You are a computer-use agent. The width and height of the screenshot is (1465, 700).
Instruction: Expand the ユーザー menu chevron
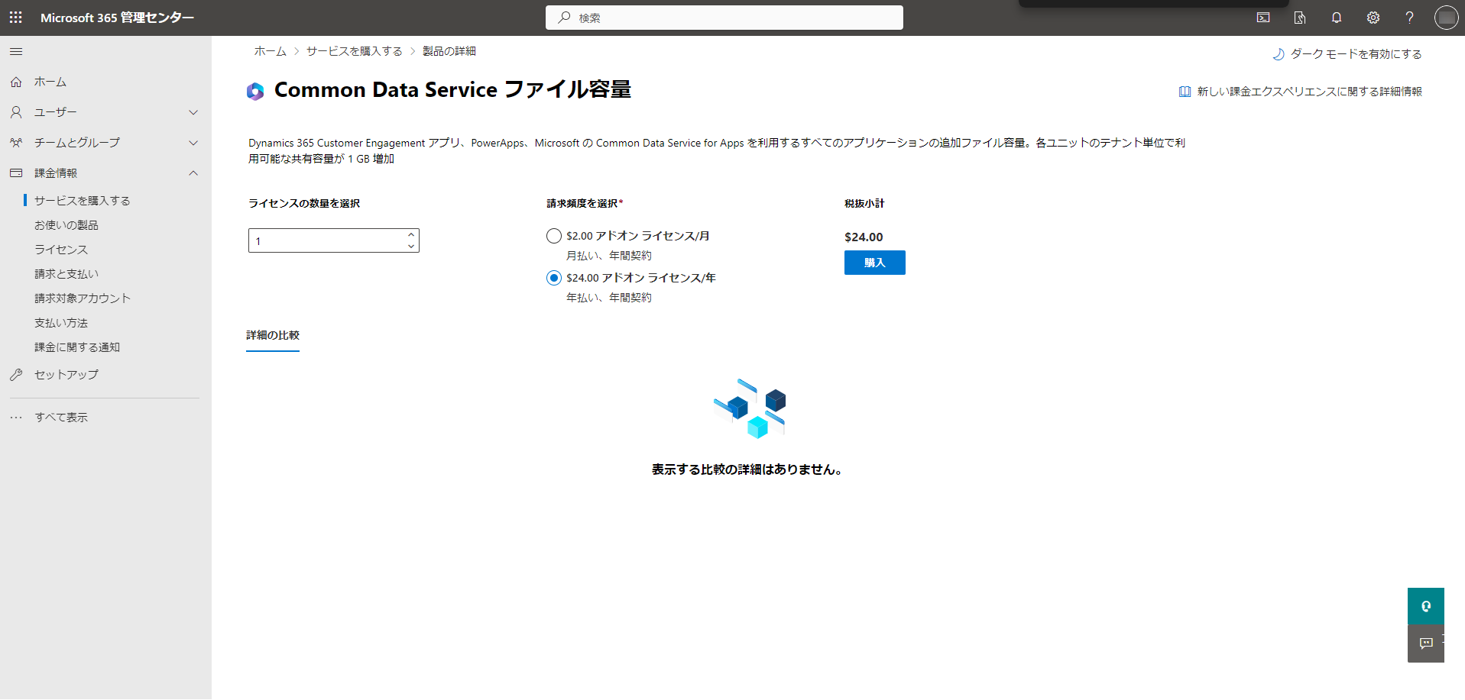[193, 112]
